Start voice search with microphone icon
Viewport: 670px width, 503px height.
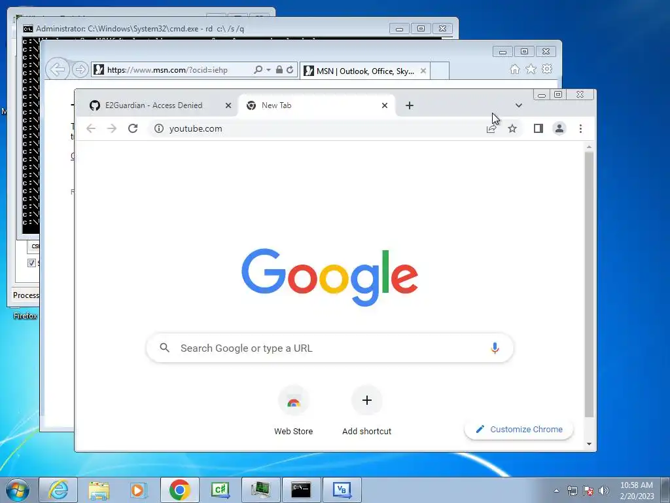(495, 348)
